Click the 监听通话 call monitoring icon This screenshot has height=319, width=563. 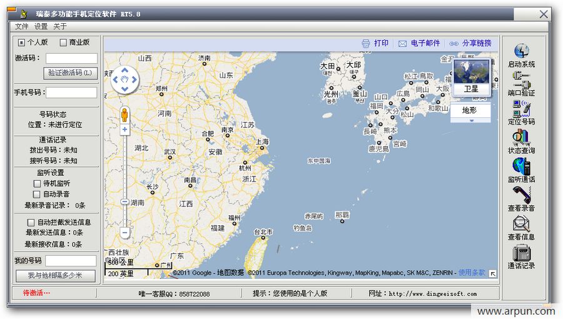521,166
